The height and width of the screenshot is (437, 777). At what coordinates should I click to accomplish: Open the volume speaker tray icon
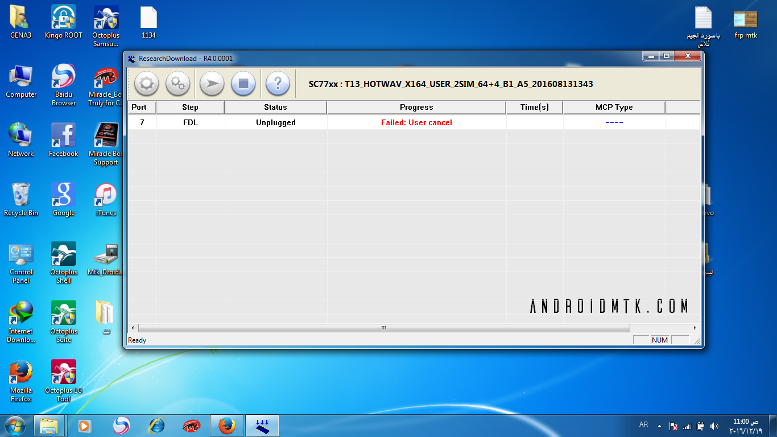(x=714, y=426)
